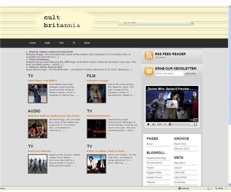The height and width of the screenshot is (192, 231).
Task: Open the Site Admin meta link
Action: point(179,163)
